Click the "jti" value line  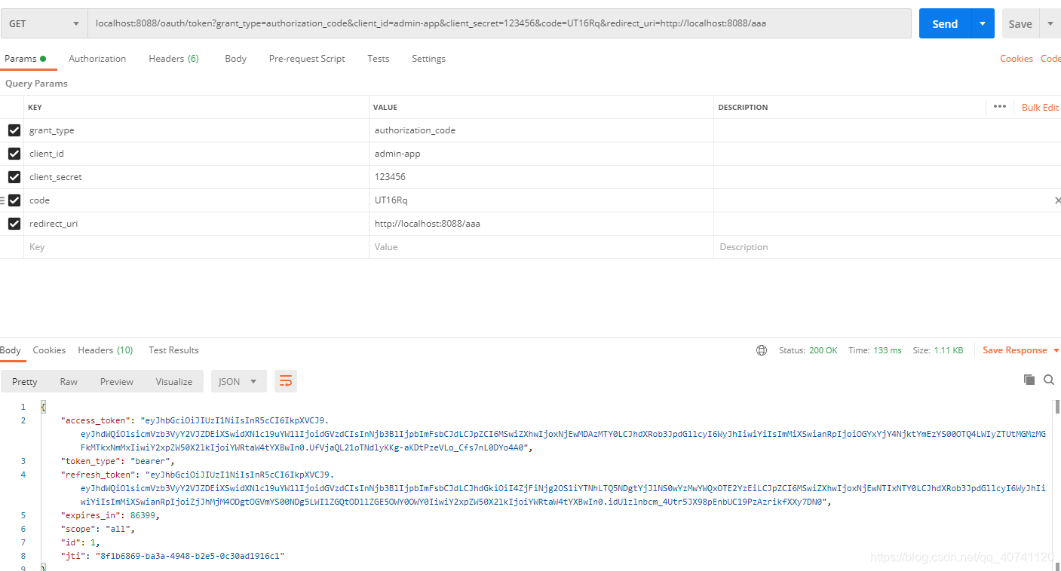click(173, 556)
